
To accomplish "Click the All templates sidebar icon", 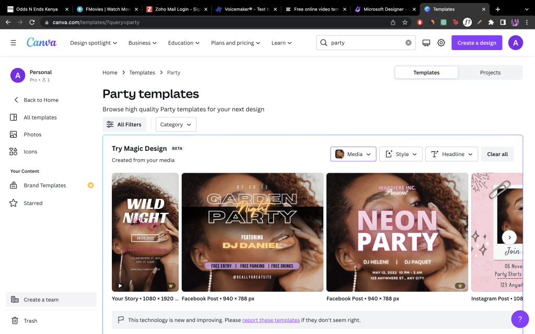I will pos(13,117).
